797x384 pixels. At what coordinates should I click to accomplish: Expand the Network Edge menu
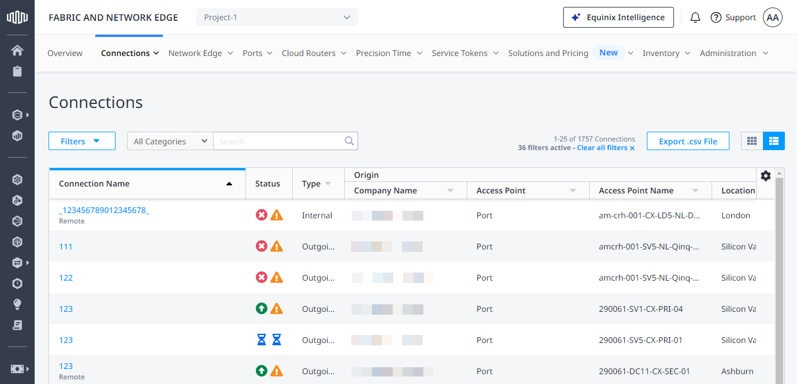201,53
